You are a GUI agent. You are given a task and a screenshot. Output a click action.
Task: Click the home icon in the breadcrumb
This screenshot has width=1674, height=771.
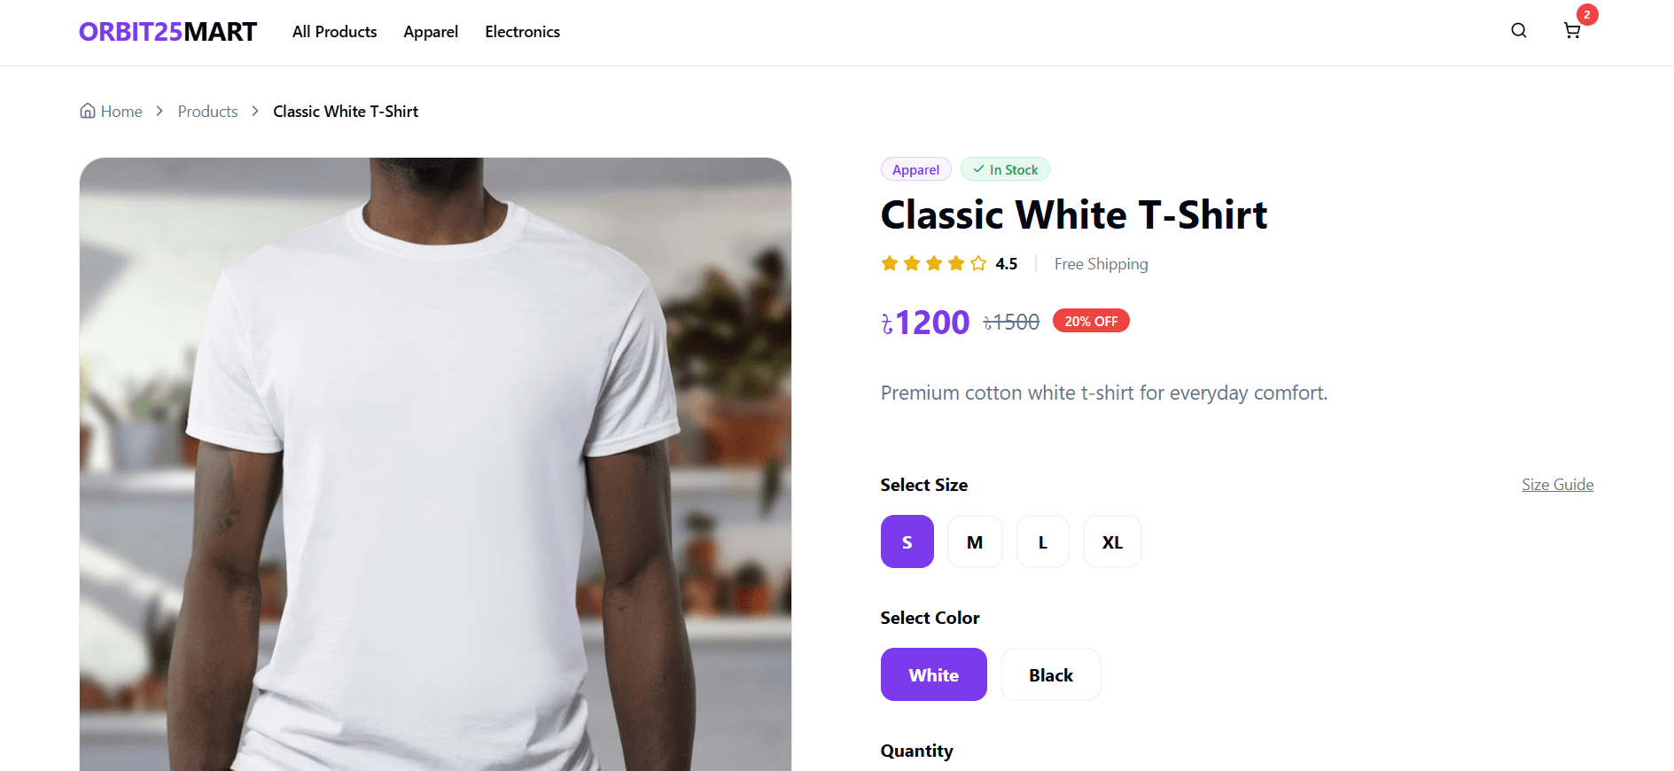coord(87,110)
